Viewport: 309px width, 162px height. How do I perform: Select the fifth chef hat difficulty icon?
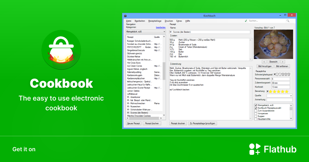(289, 74)
